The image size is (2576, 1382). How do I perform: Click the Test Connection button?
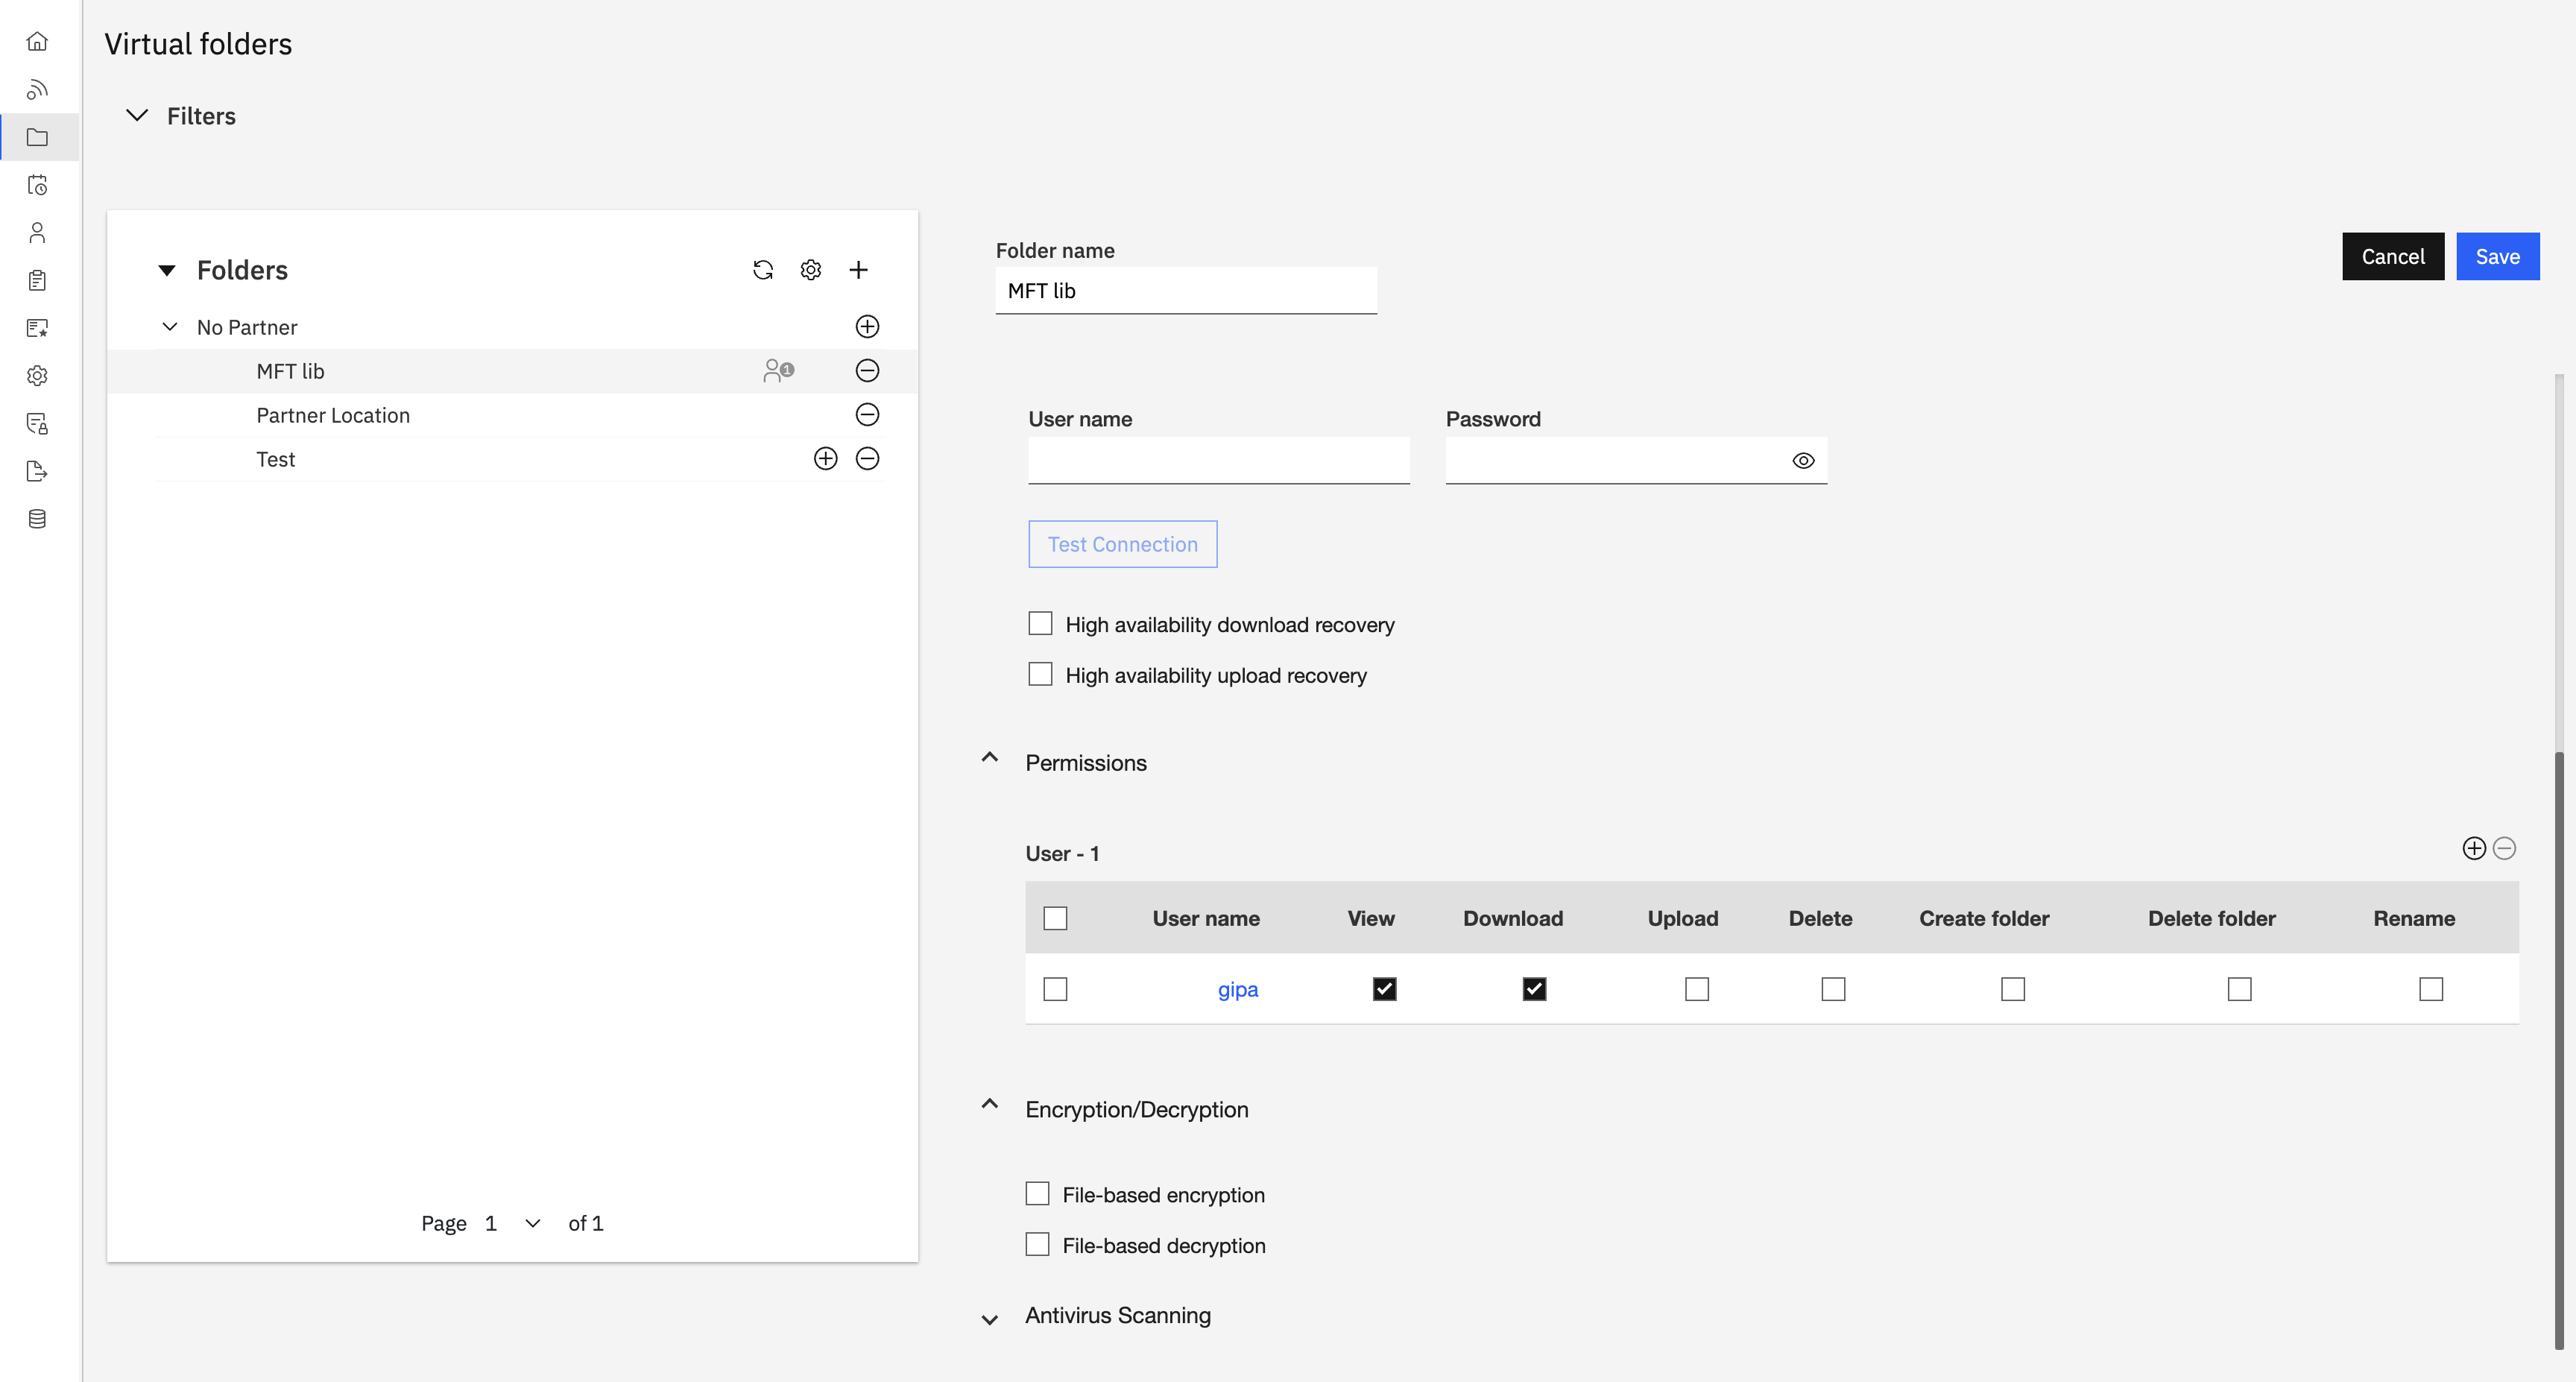click(x=1122, y=544)
